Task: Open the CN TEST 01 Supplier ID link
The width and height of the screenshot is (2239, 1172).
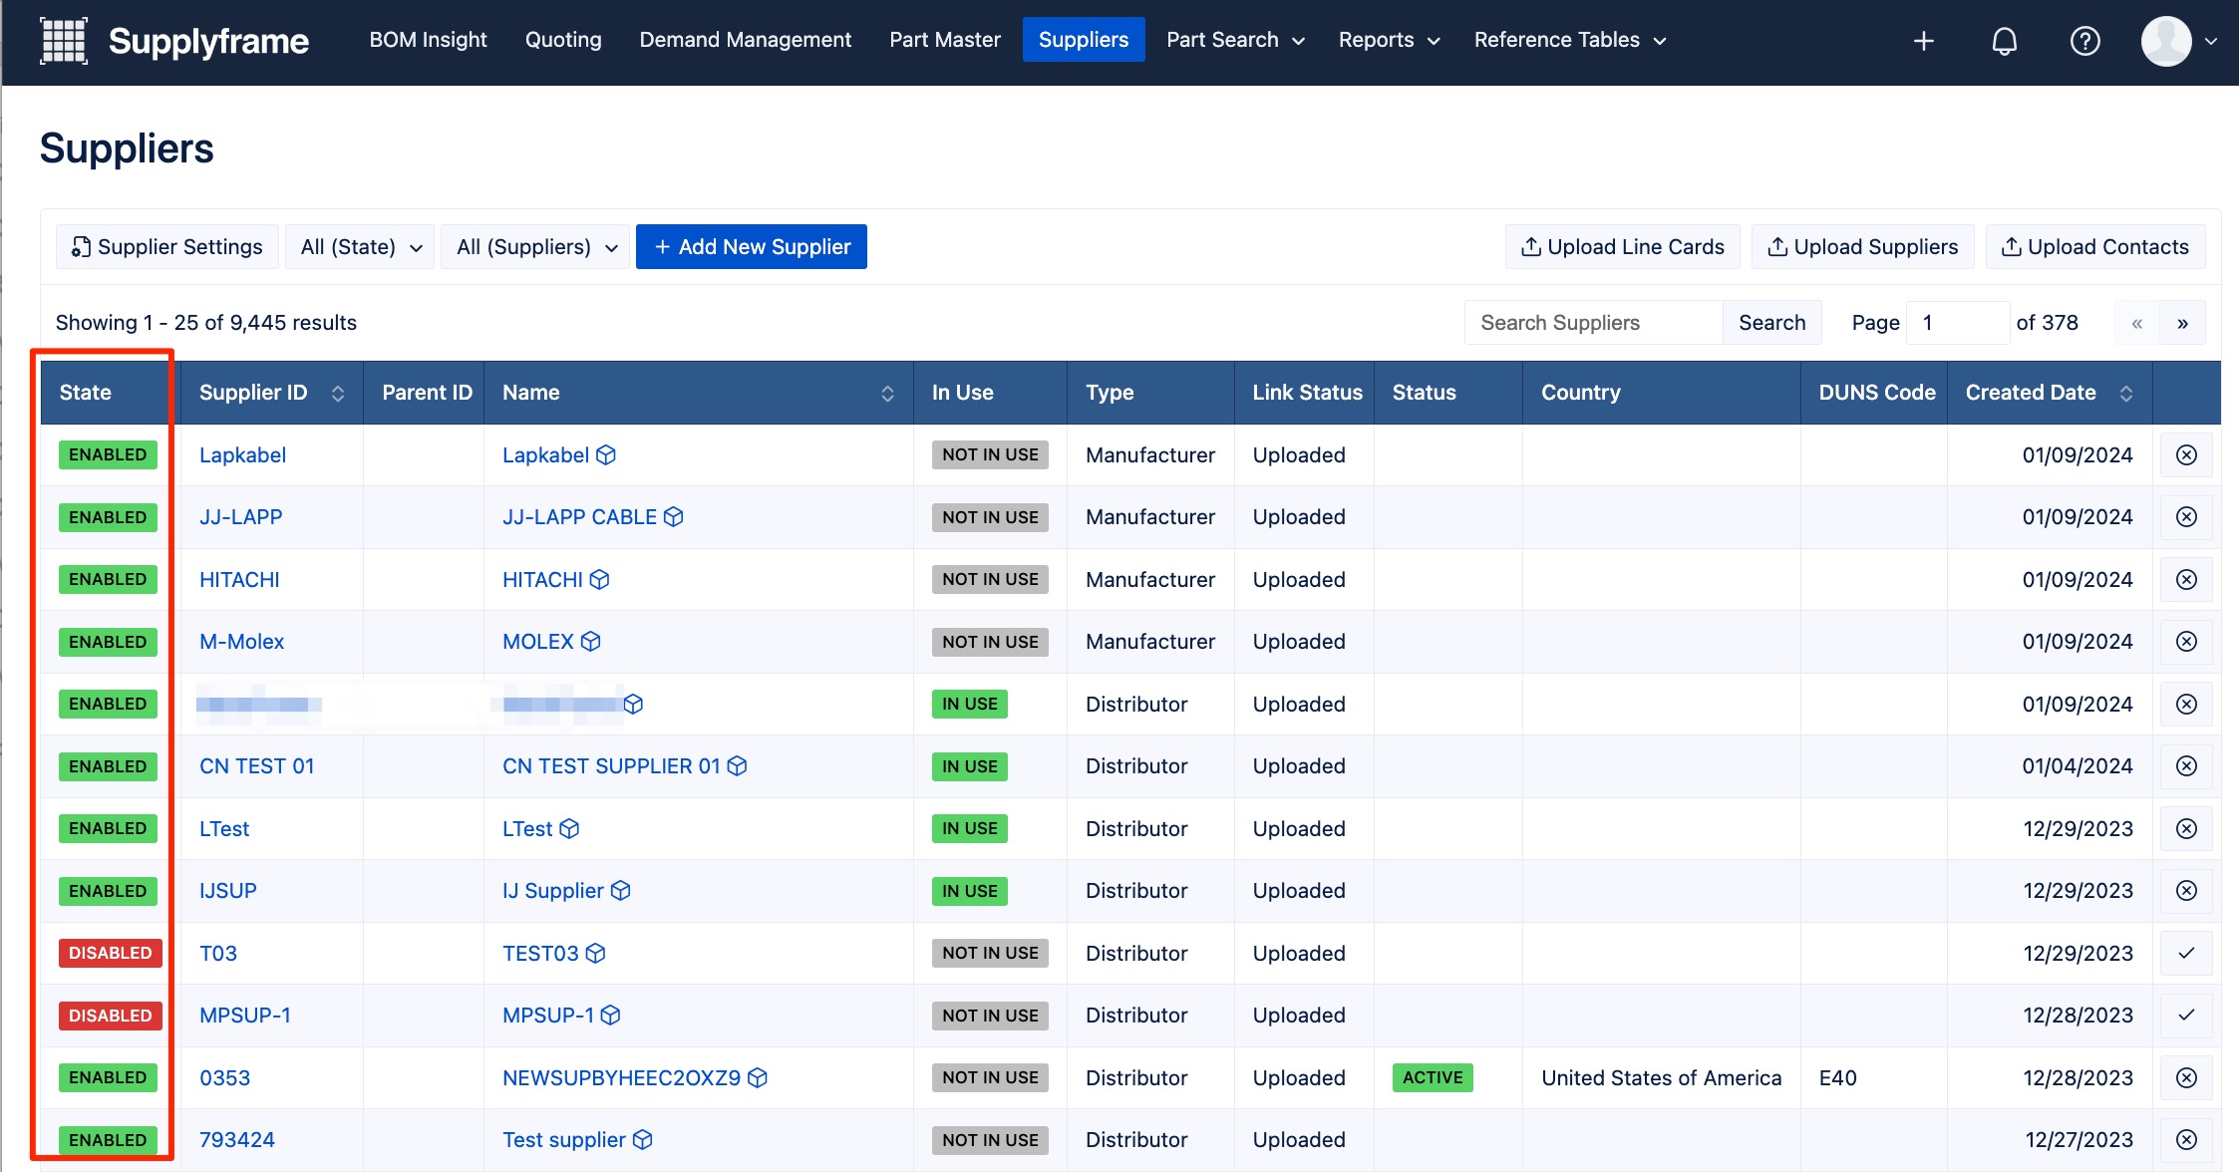Action: click(256, 766)
